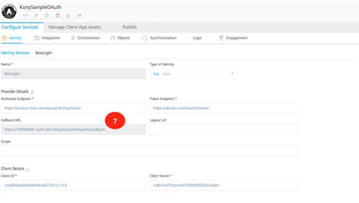This screenshot has height=203, width=359.
Task: Click the green pencil edit icon
Action: click(36, 15)
